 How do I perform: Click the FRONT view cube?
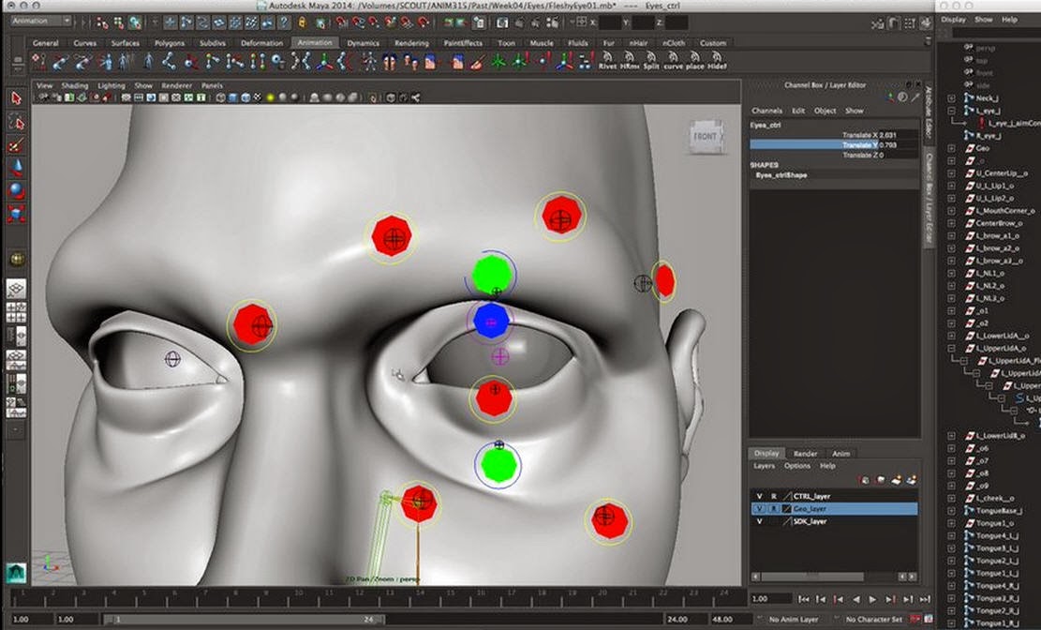[706, 136]
